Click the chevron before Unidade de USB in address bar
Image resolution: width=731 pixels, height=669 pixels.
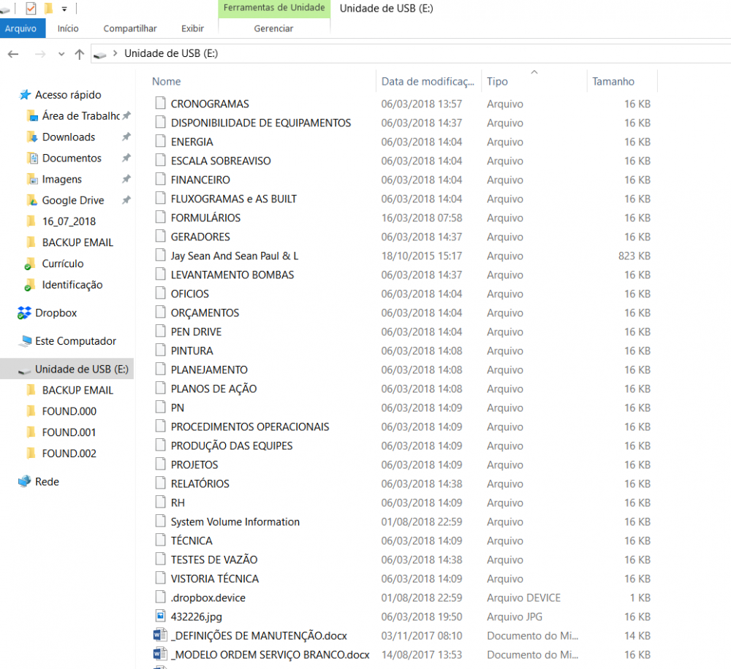click(115, 54)
